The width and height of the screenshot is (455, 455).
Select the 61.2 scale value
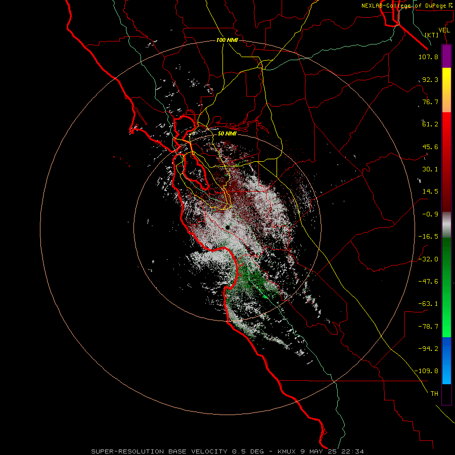pos(430,124)
